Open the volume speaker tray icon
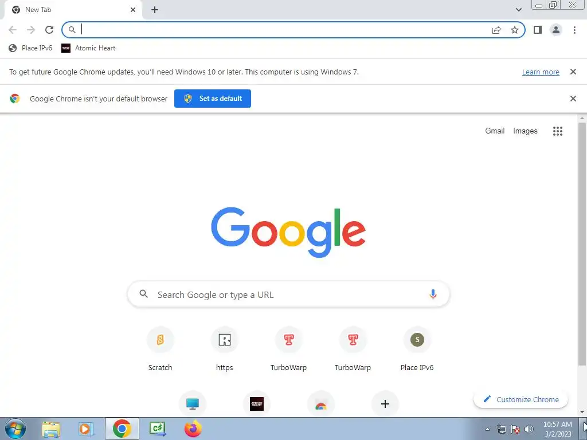 point(529,429)
